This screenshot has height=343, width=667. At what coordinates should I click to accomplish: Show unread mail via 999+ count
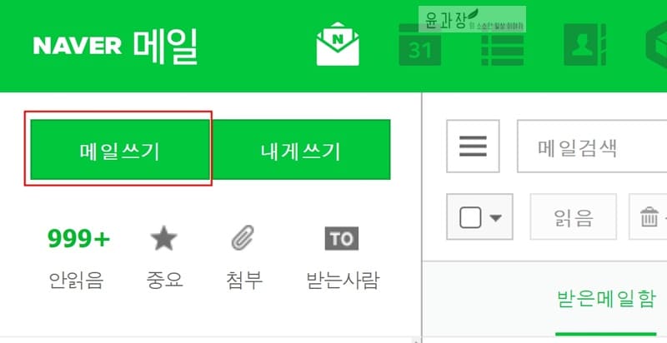(78, 239)
